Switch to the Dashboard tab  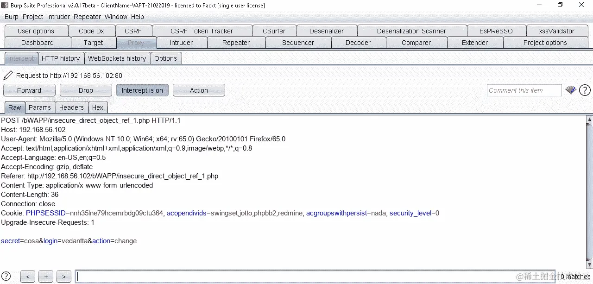point(38,43)
